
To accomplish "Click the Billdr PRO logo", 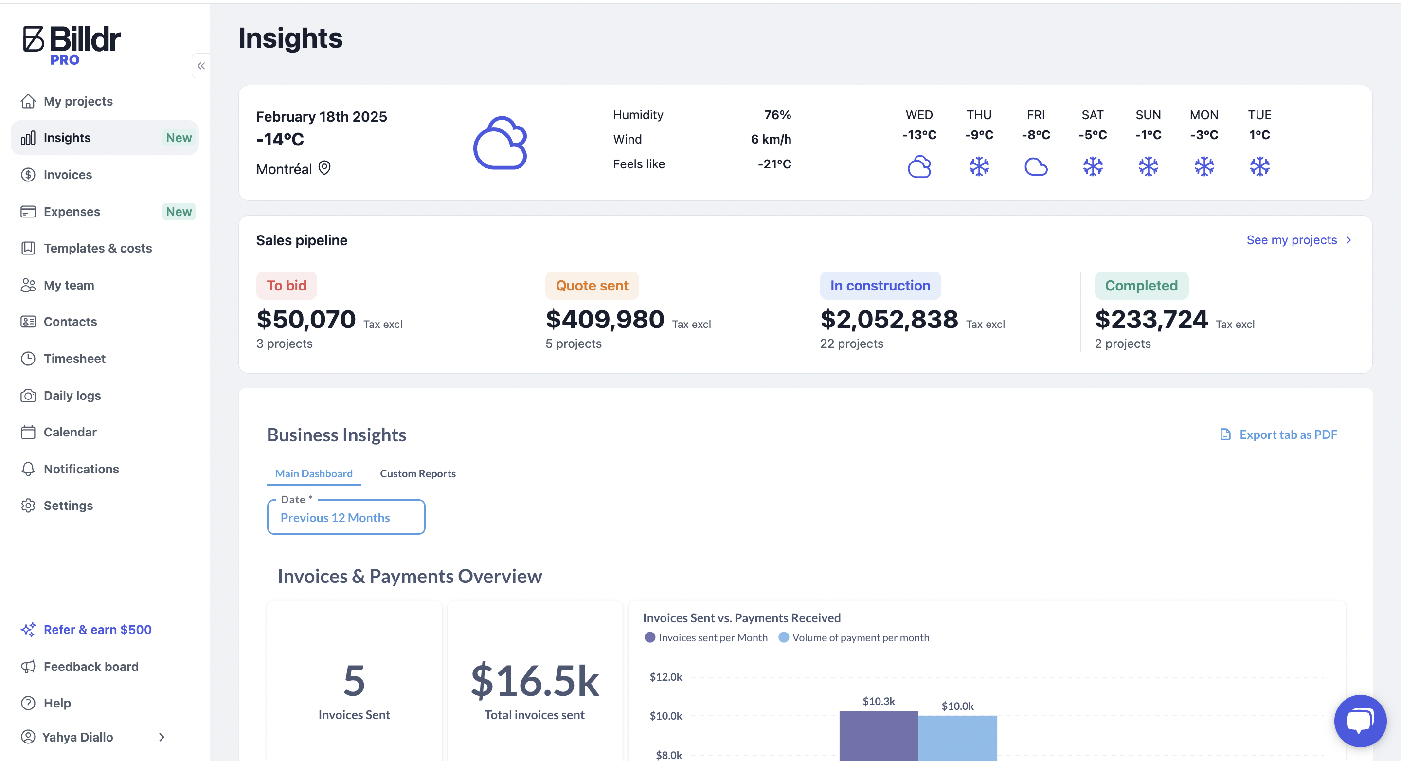I will 71,45.
